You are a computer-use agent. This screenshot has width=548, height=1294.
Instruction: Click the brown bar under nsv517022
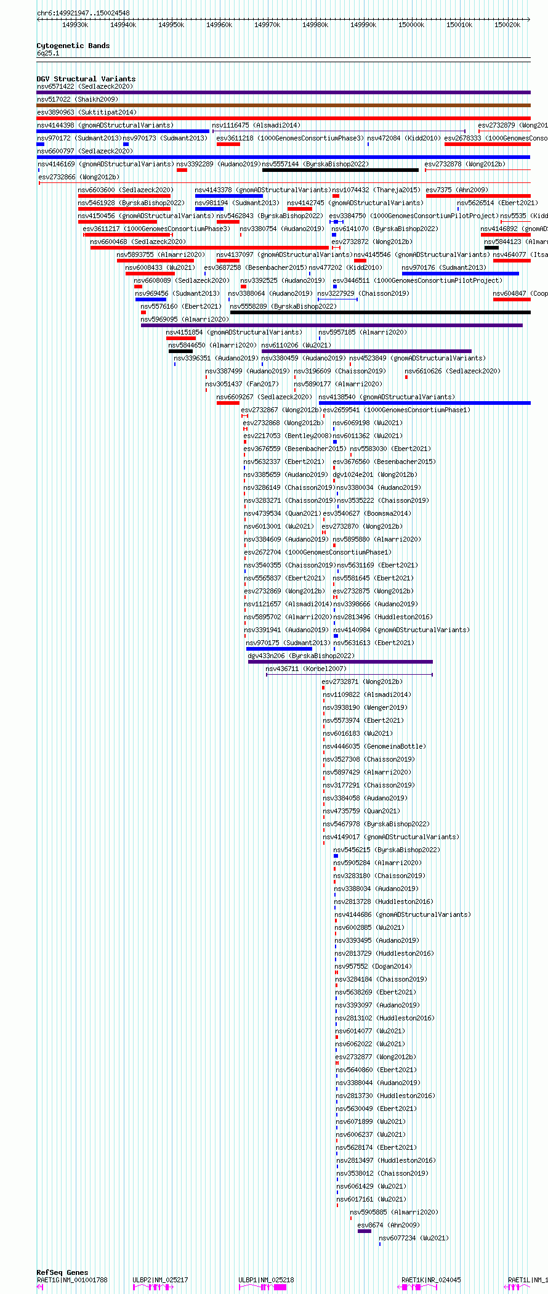(283, 105)
